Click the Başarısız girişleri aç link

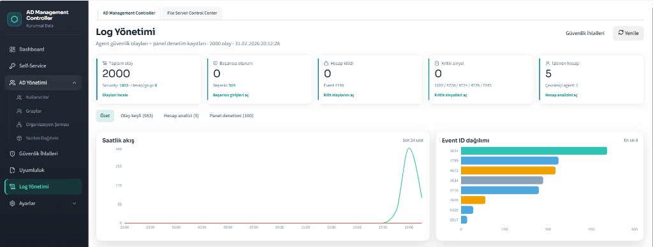231,95
